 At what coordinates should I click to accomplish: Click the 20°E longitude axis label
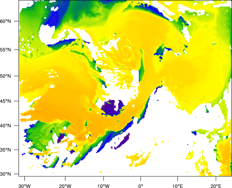[x=216, y=186]
